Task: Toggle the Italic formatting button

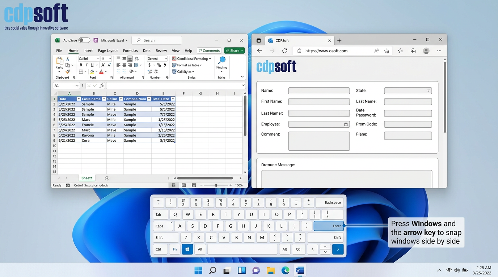Action: 86,65
